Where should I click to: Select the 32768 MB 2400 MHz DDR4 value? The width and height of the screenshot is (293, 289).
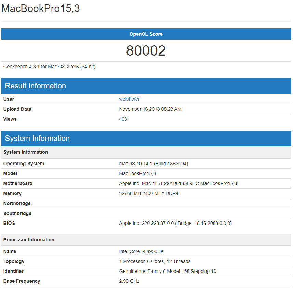click(149, 193)
